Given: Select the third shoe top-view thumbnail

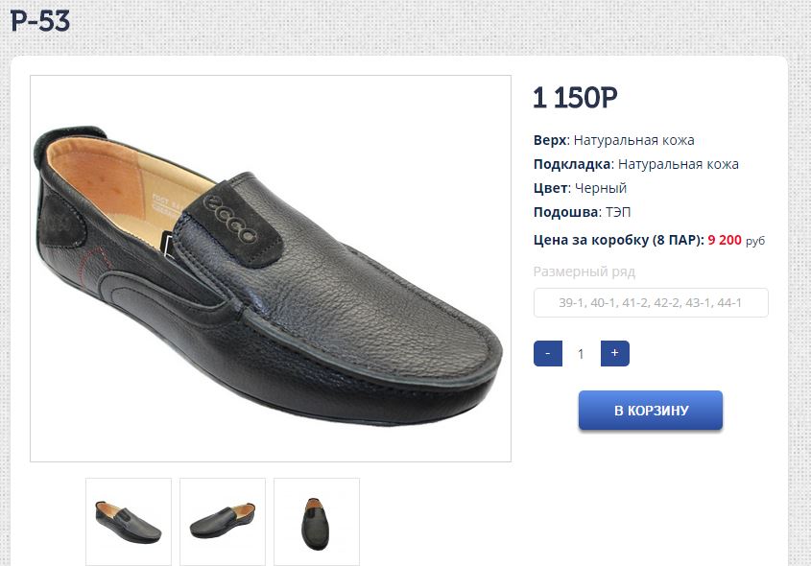Looking at the screenshot, I should [x=317, y=521].
